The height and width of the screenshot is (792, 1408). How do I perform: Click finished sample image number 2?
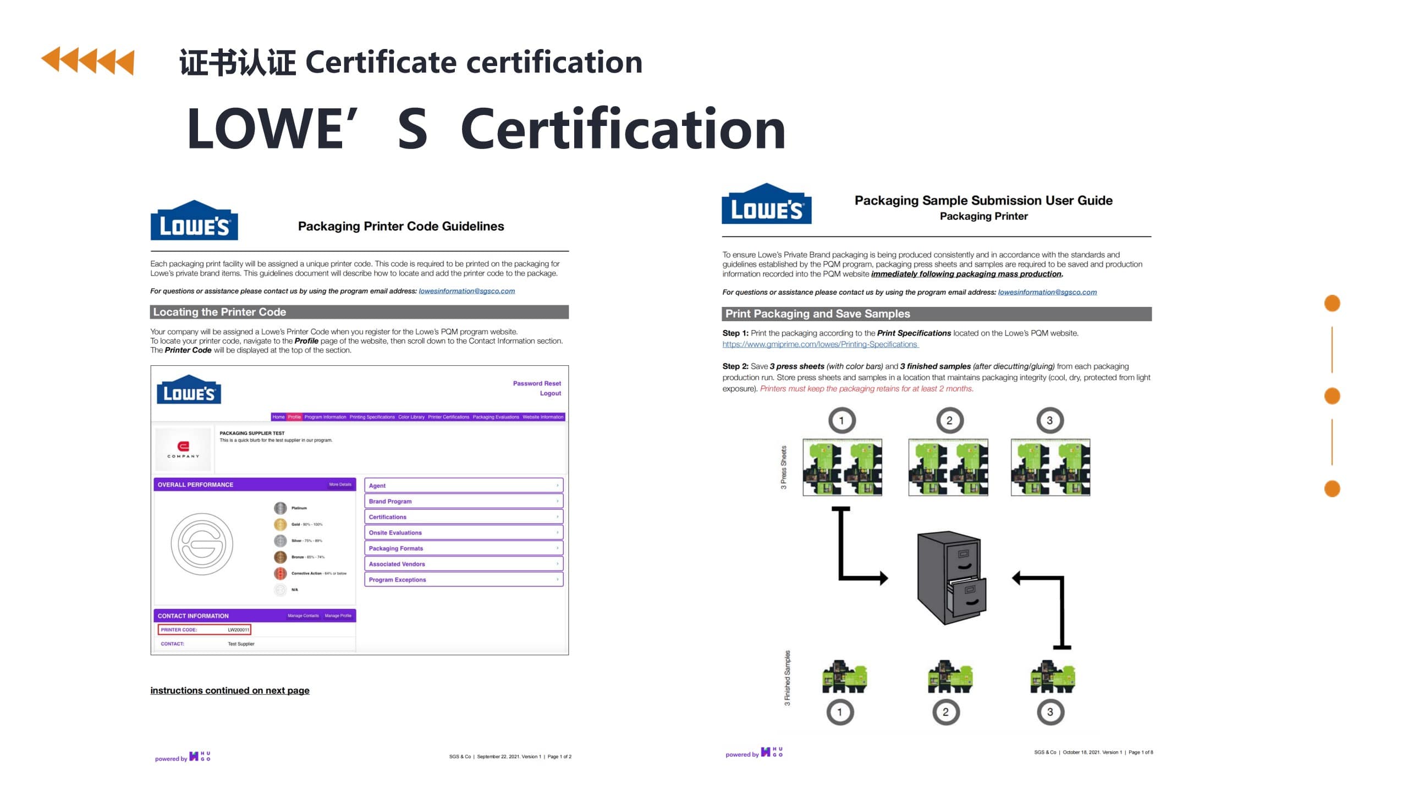click(950, 676)
